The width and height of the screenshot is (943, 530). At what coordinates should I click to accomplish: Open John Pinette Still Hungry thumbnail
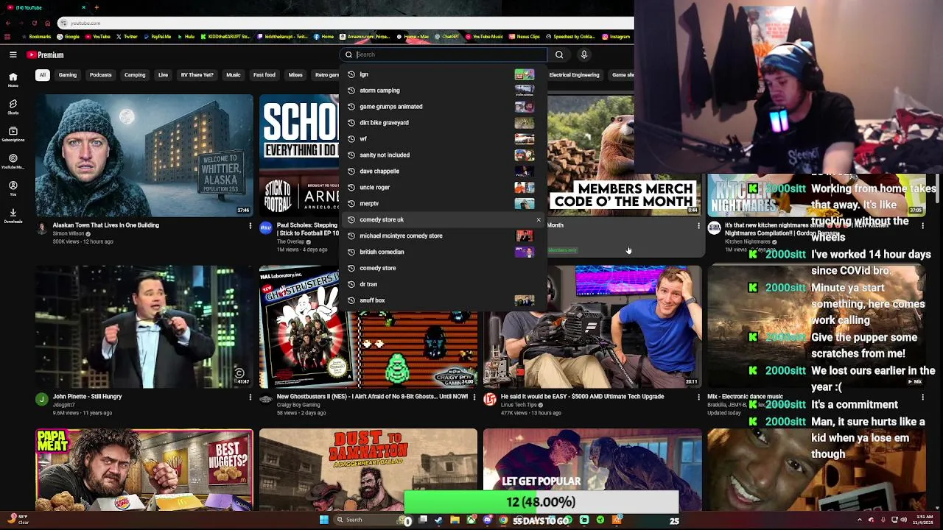tap(144, 327)
